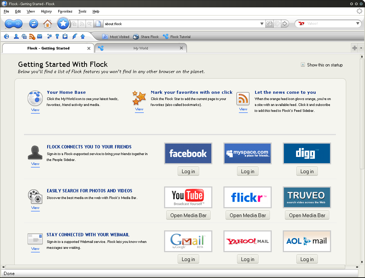Open the search engine dropdown arrow
365x278 pixels.
tap(358, 24)
